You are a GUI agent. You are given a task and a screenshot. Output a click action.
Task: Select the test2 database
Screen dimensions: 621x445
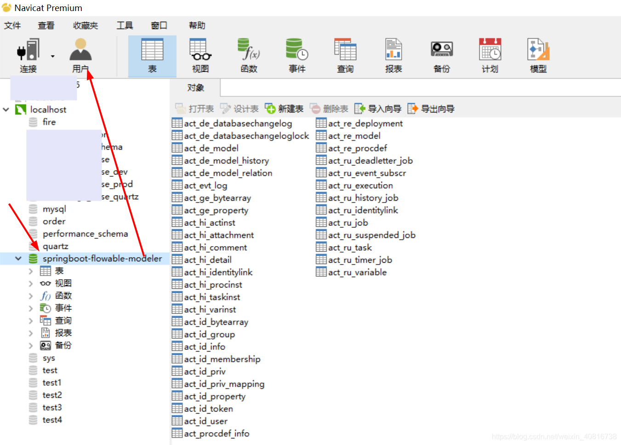click(x=52, y=395)
